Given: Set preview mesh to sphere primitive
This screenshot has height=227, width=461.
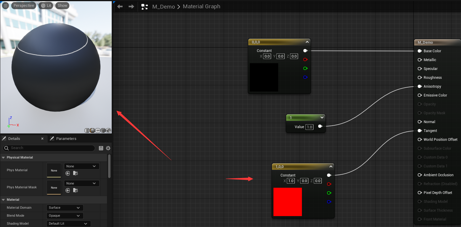Looking at the screenshot, I should click(92, 130).
